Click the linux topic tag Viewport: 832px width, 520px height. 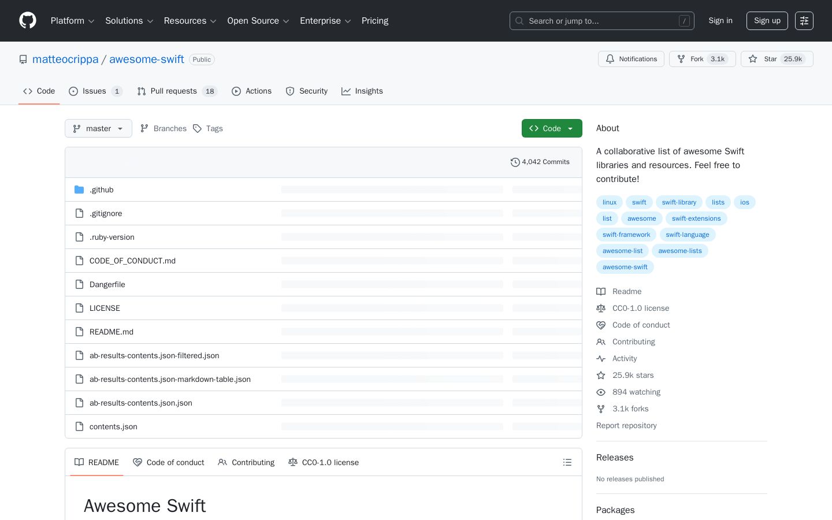point(610,202)
